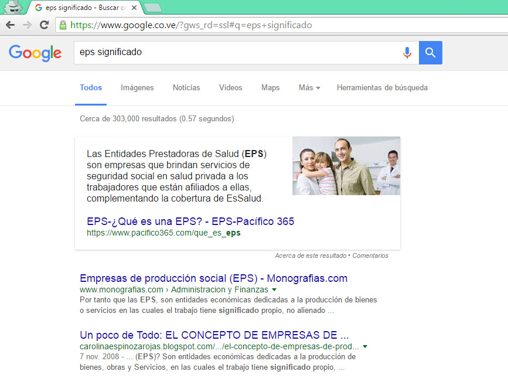This screenshot has width=508, height=385.
Task: Expand the Más dropdown menu
Action: 309,88
